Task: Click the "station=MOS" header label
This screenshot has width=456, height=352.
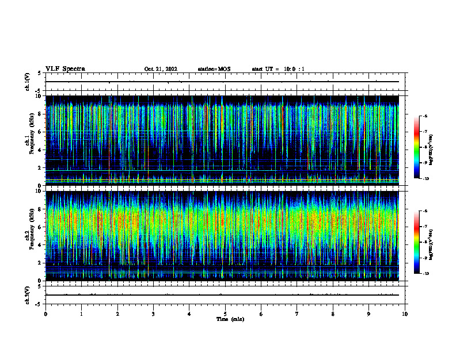Action: 214,69
